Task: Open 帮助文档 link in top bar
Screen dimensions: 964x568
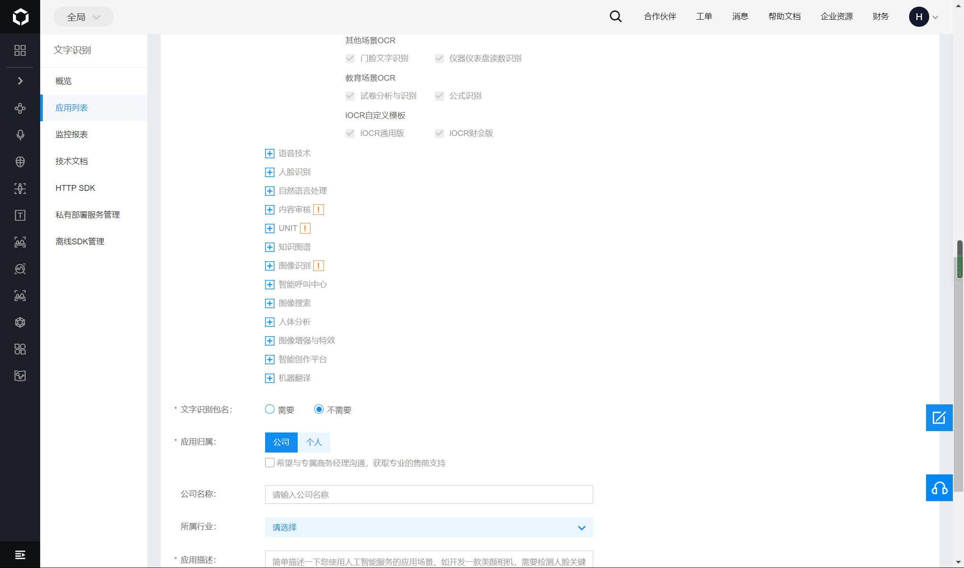Action: pyautogui.click(x=785, y=16)
